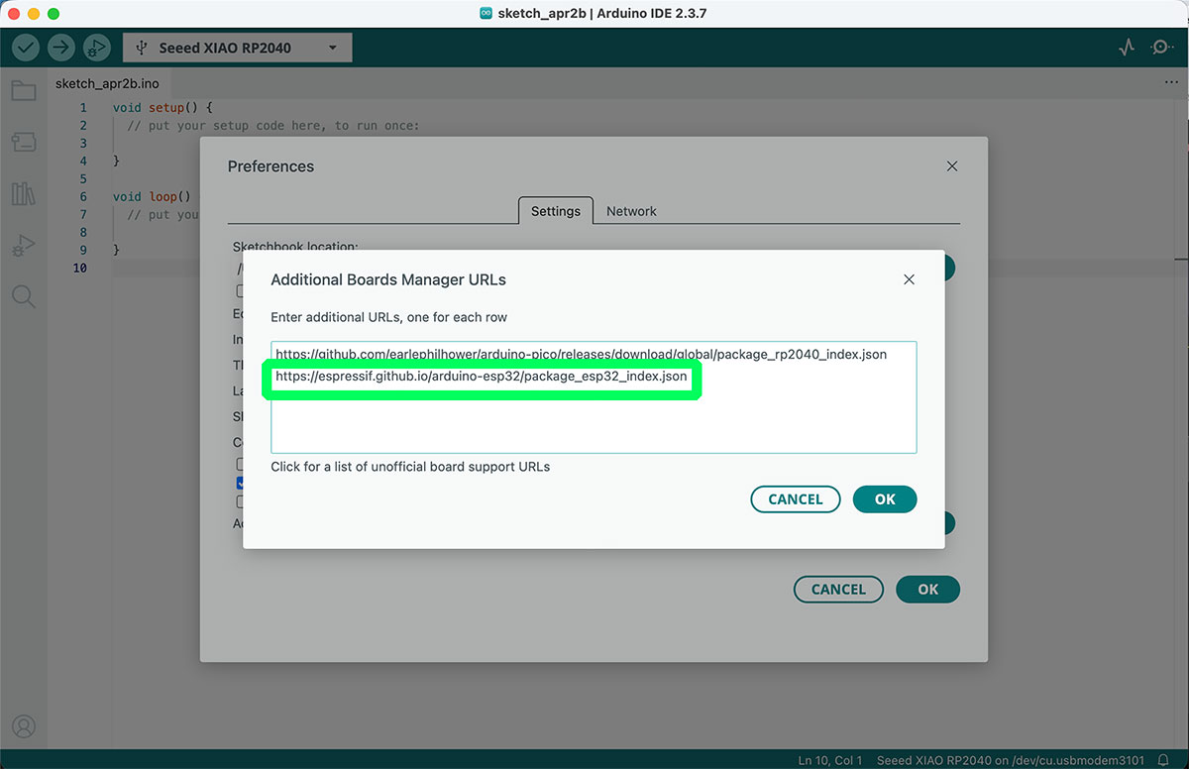Open the Serial Monitor

click(1161, 48)
